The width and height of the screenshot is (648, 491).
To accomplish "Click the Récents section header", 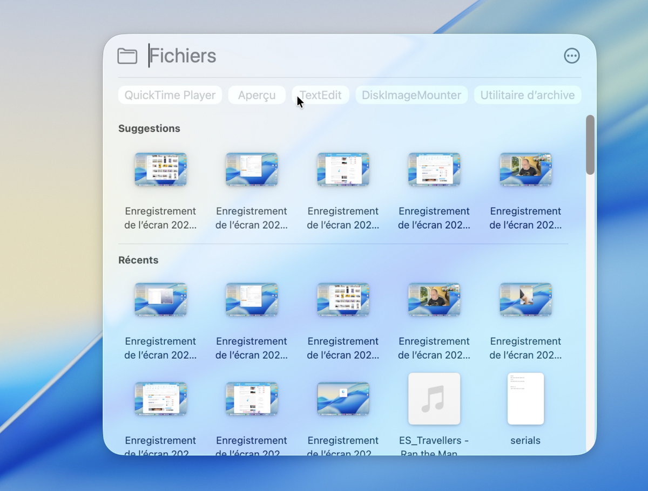I will [138, 260].
